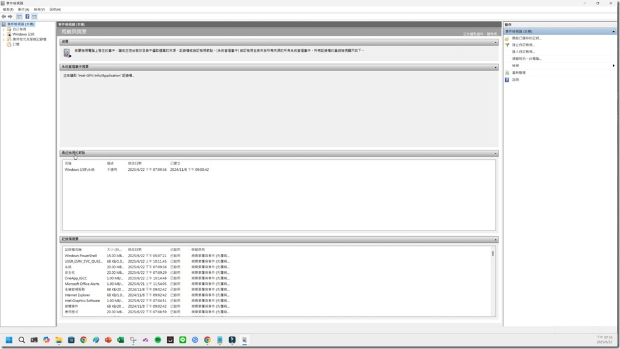Expand 自訂檢視 tree node arrow

point(4,29)
